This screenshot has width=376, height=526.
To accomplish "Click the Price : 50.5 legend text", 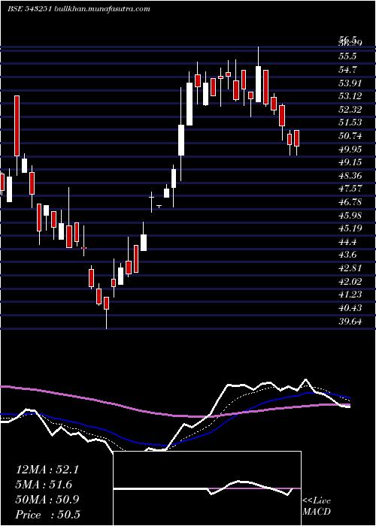I will (x=48, y=515).
